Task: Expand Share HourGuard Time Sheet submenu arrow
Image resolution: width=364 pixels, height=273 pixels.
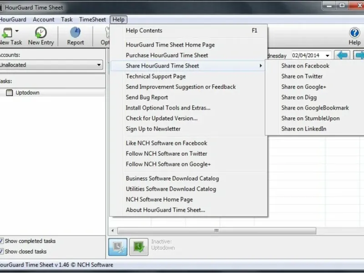Action: (x=261, y=66)
